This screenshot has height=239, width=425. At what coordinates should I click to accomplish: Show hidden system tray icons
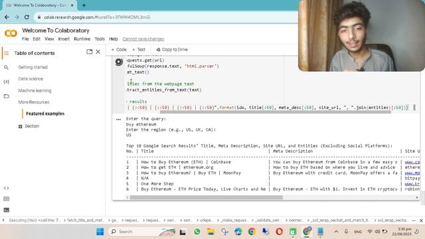point(336,232)
